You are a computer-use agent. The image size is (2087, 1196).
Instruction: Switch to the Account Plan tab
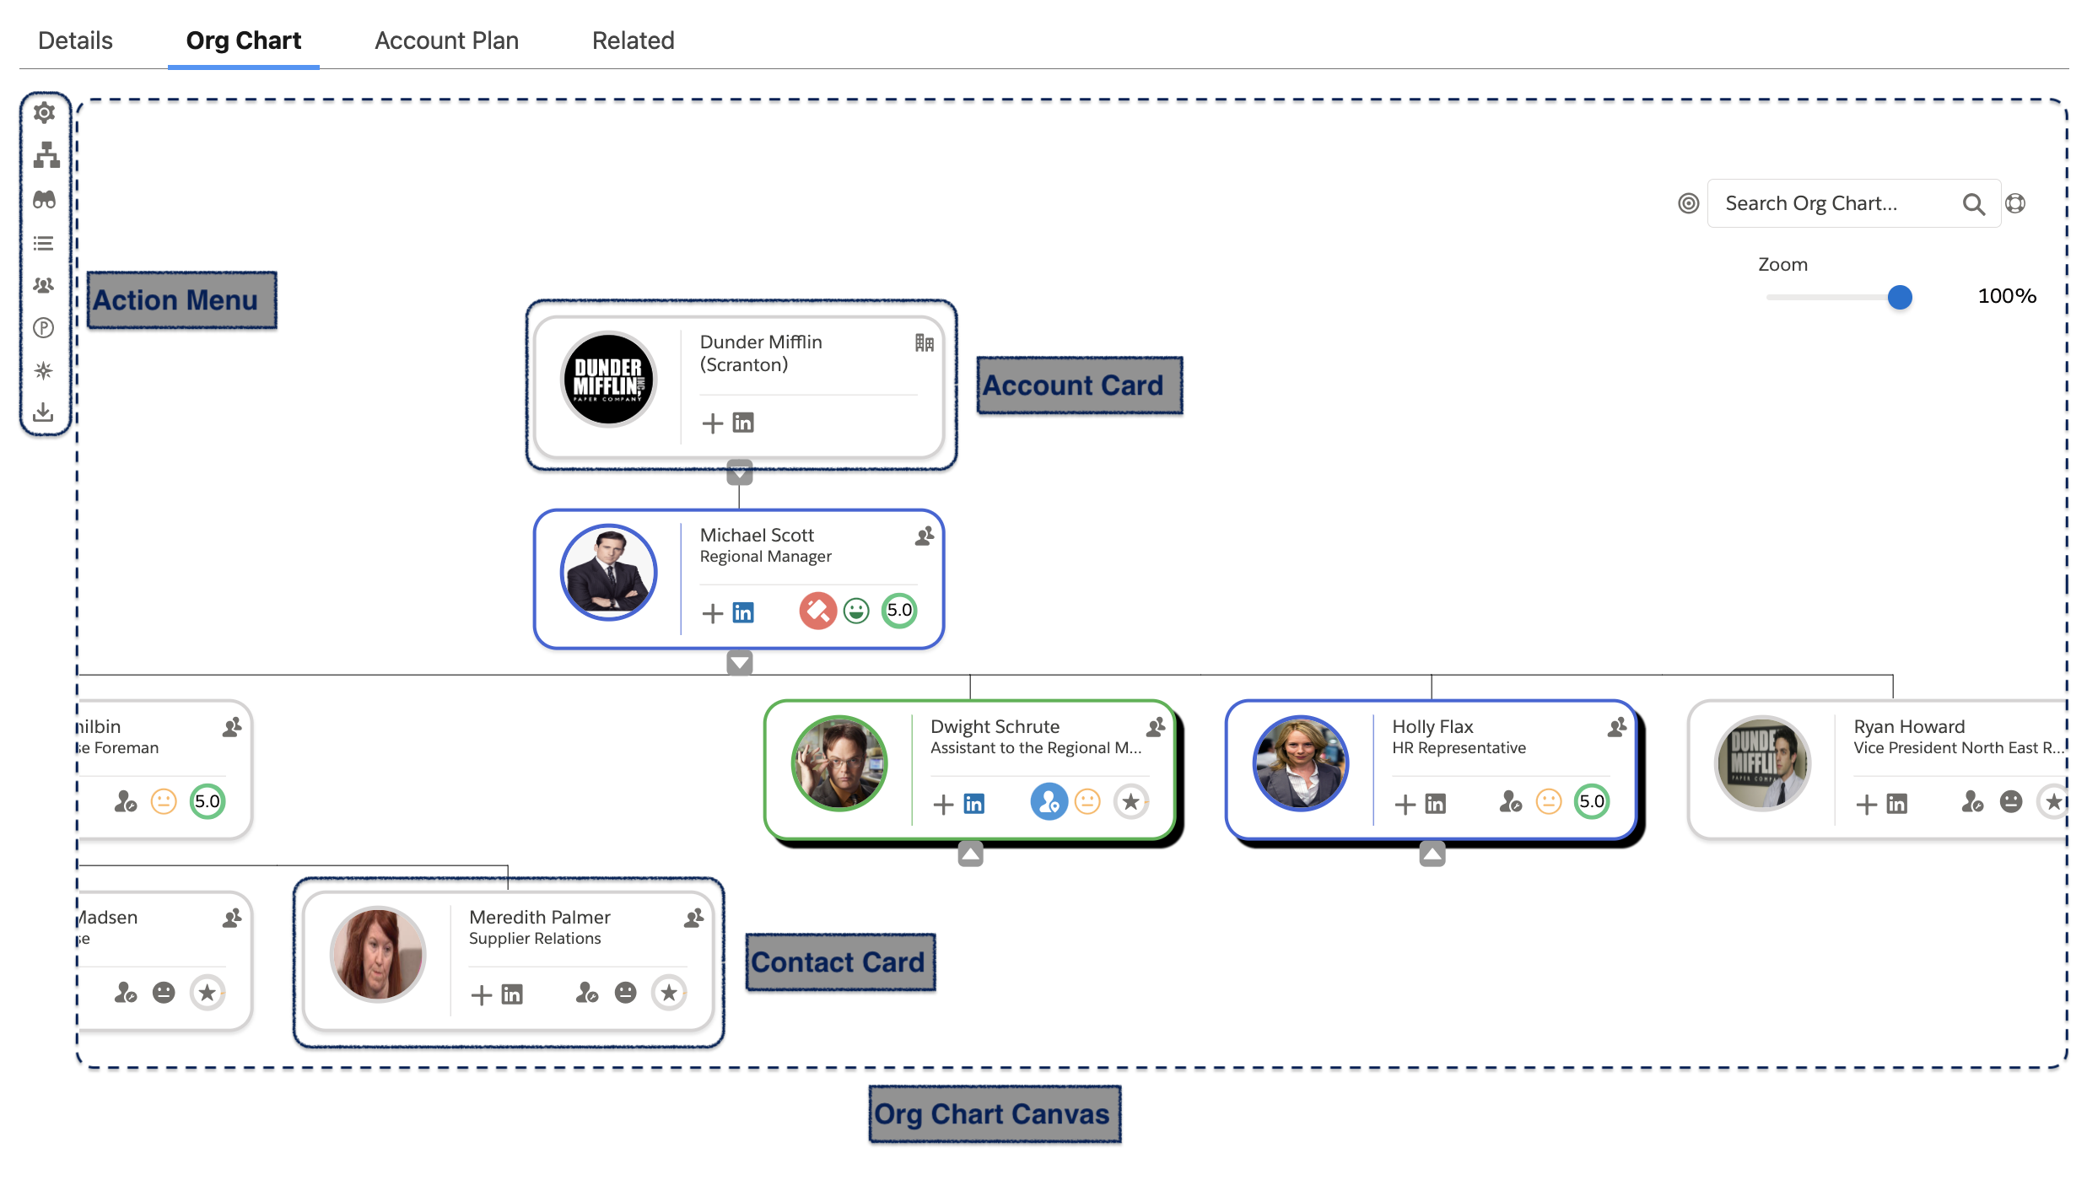pos(447,39)
